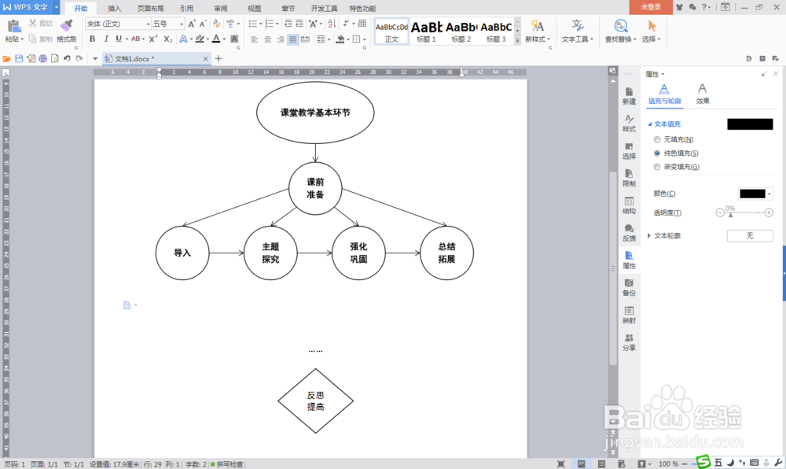Open 限制 in the side panel

(x=629, y=178)
